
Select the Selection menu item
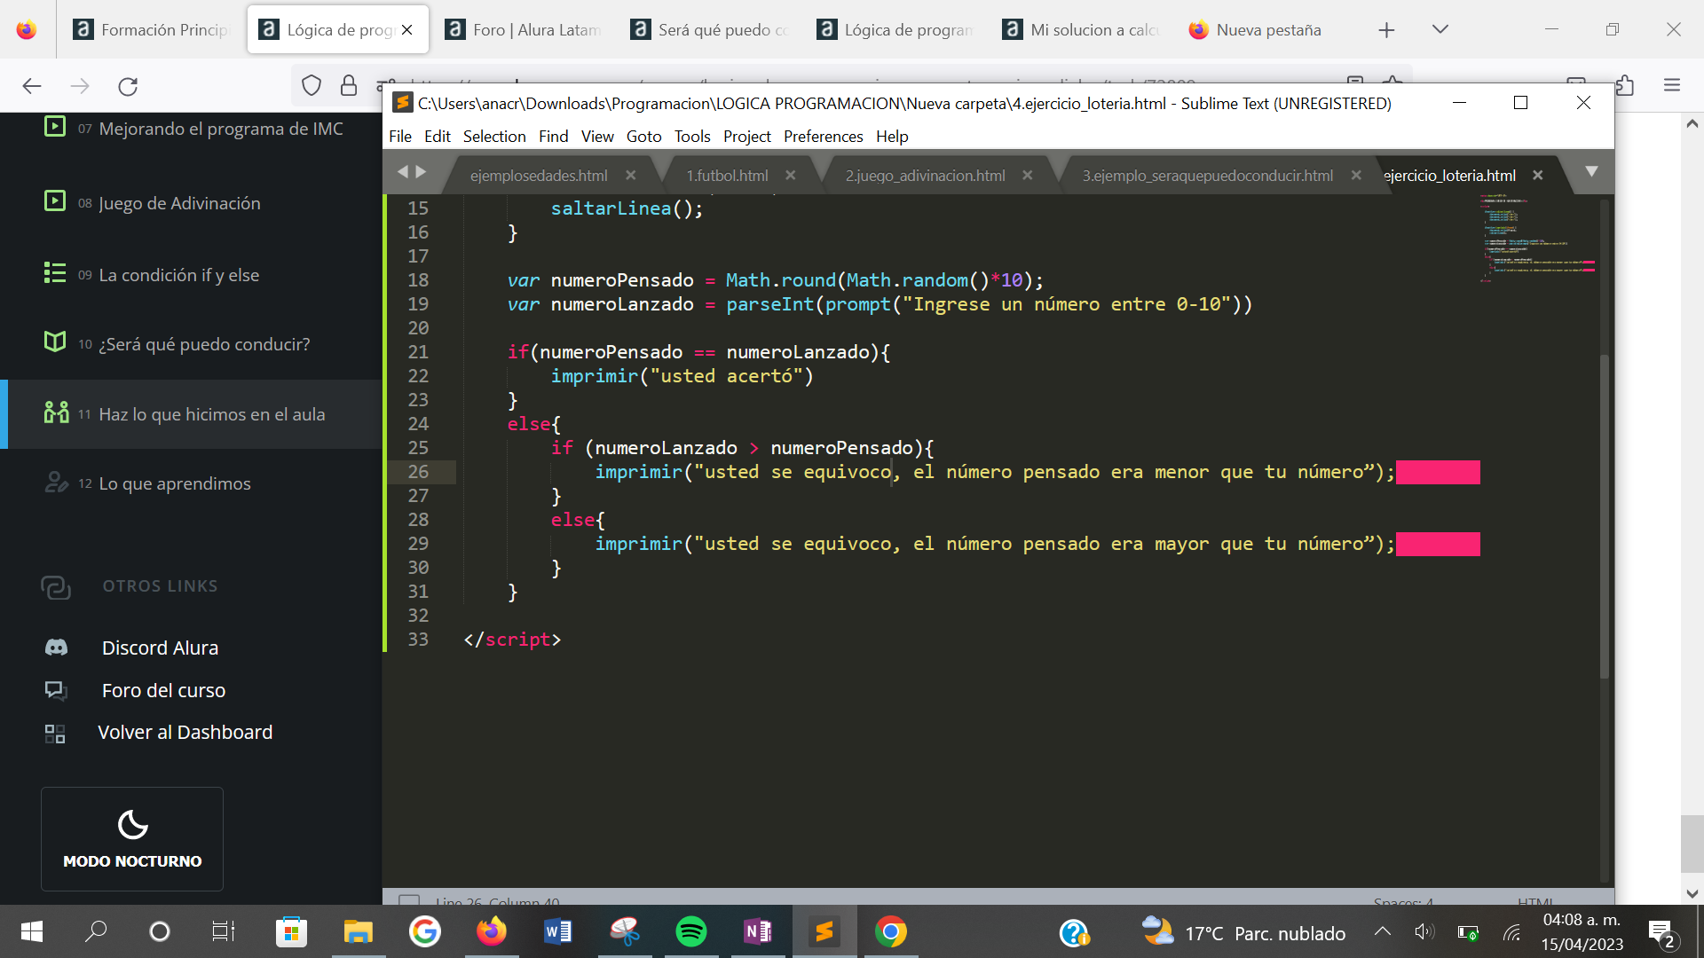point(493,137)
